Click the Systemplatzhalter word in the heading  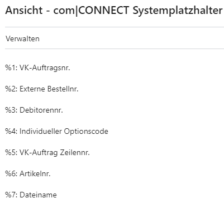coord(178,11)
